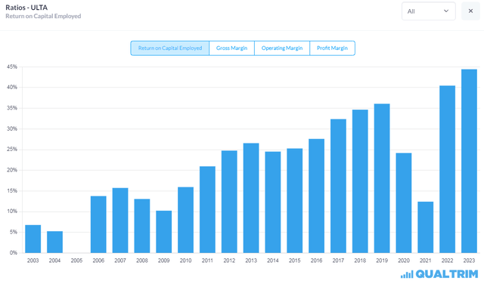484x281 pixels.
Task: Open the All time range dropdown
Action: pos(429,11)
